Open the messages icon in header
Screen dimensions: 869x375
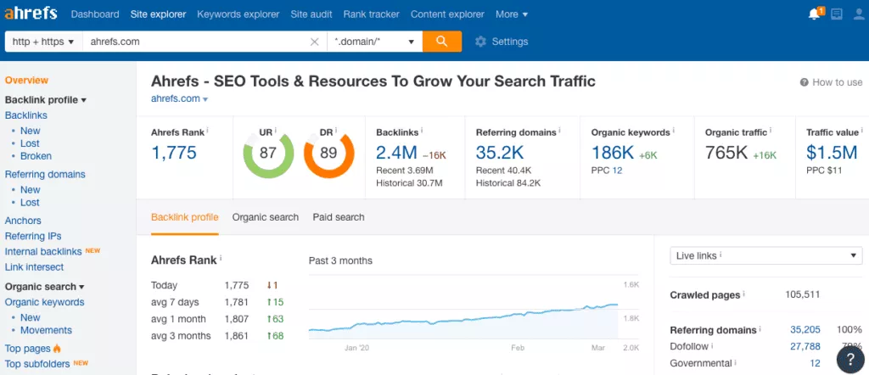point(837,14)
